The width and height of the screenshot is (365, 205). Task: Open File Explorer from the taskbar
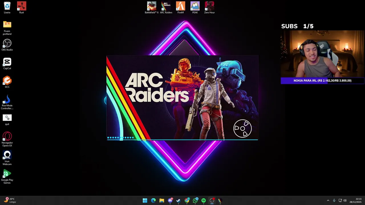click(162, 200)
